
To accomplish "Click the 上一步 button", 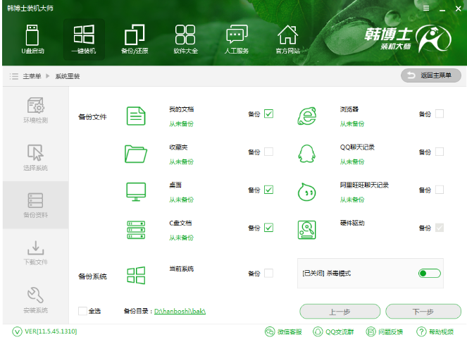I will (x=335, y=312).
